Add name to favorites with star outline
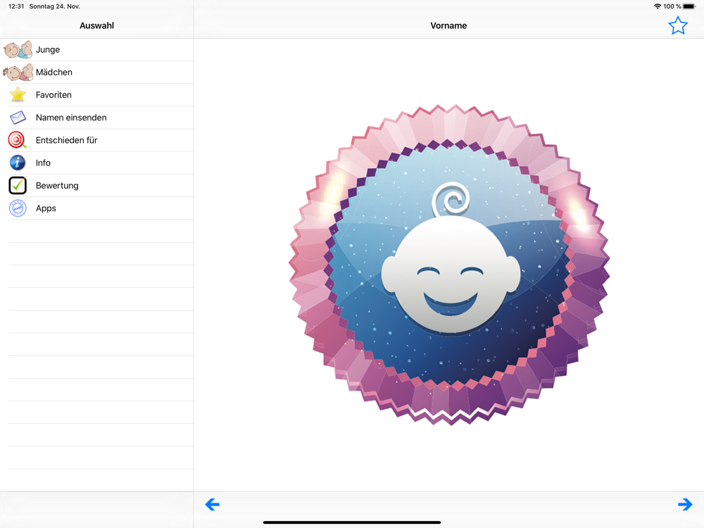Image resolution: width=704 pixels, height=528 pixels. point(677,26)
